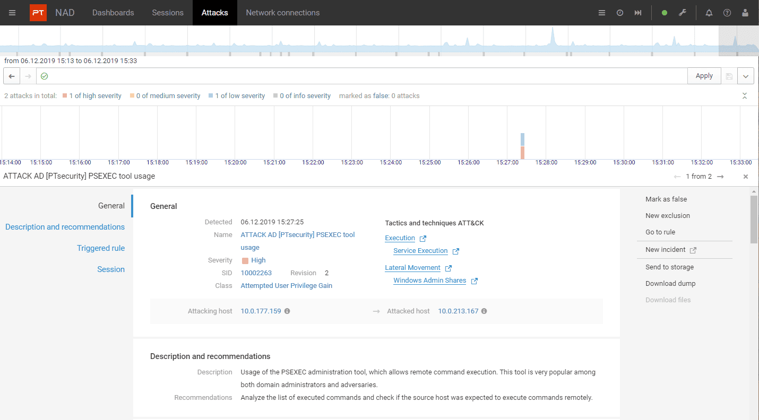
Task: Jump to Description and recommendations section
Action: tap(65, 227)
